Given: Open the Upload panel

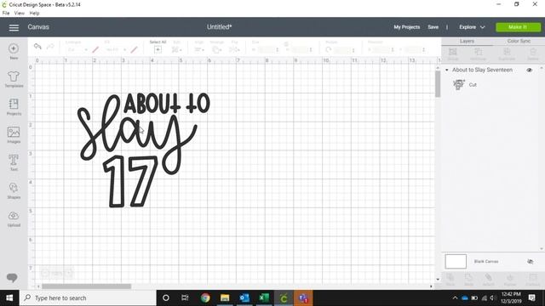Looking at the screenshot, I should [x=14, y=218].
